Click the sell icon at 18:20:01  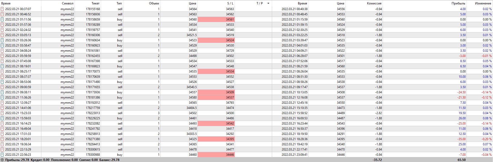[x=2, y=139]
